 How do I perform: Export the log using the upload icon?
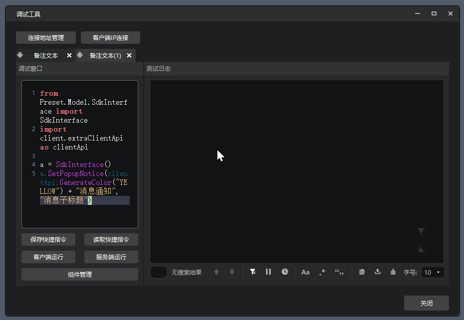(x=378, y=272)
